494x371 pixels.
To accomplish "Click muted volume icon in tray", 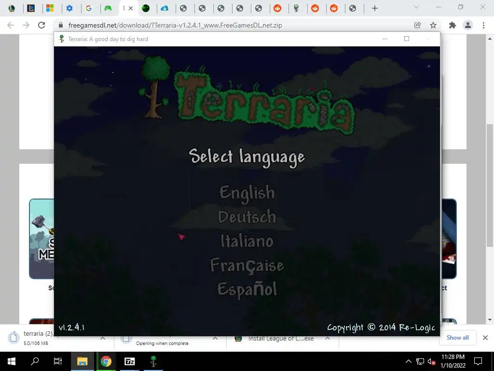I will pyautogui.click(x=432, y=361).
